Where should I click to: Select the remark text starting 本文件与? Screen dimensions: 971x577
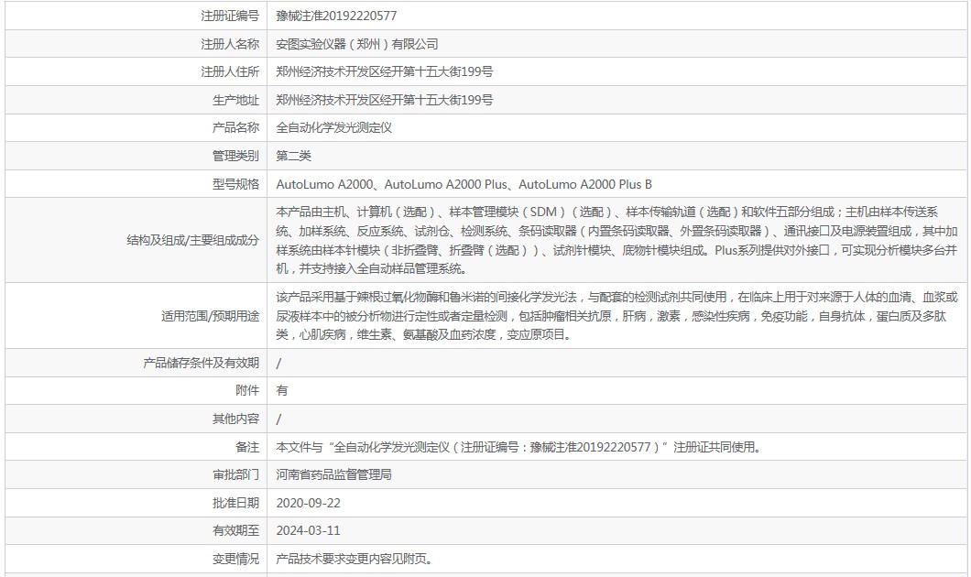pos(518,447)
